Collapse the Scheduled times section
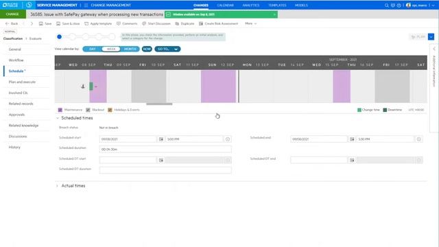The height and width of the screenshot is (247, 439). 58,118
